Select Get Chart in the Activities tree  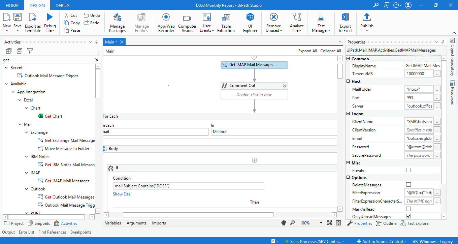(x=53, y=116)
